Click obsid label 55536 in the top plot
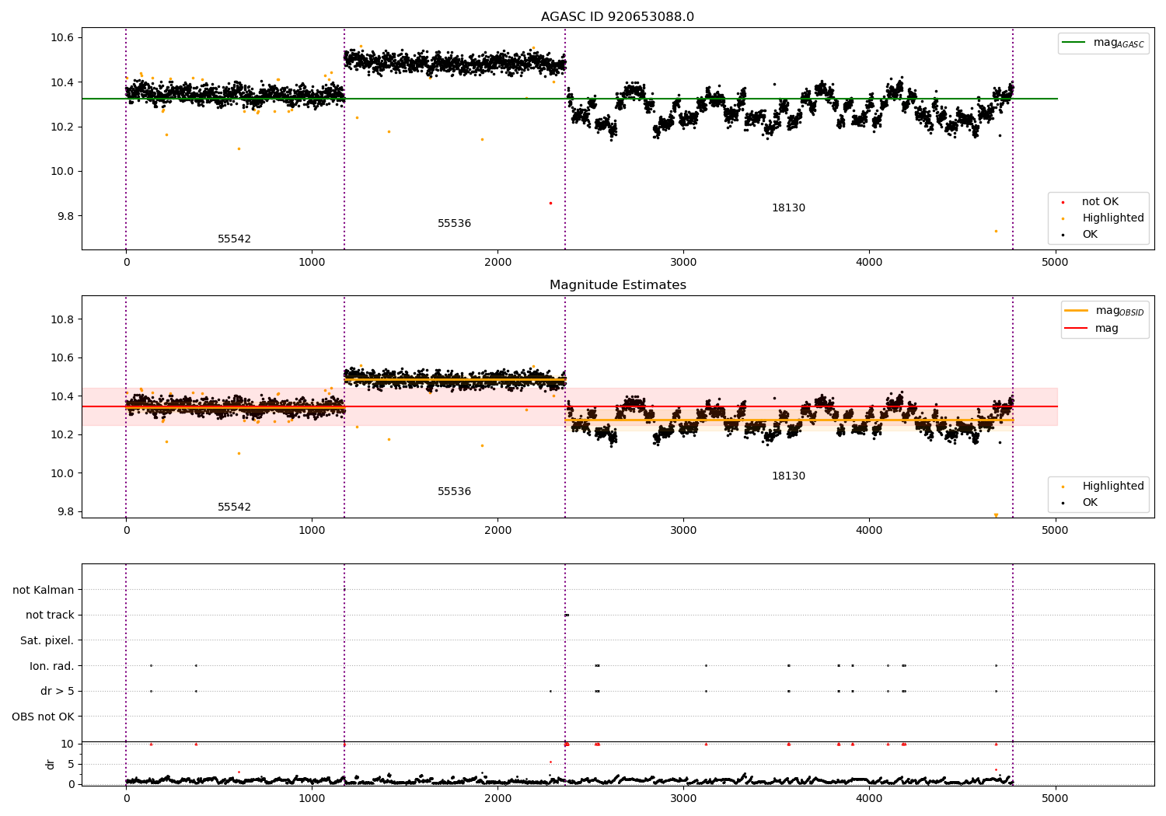Viewport: 1166px width, 816px height. tap(454, 224)
